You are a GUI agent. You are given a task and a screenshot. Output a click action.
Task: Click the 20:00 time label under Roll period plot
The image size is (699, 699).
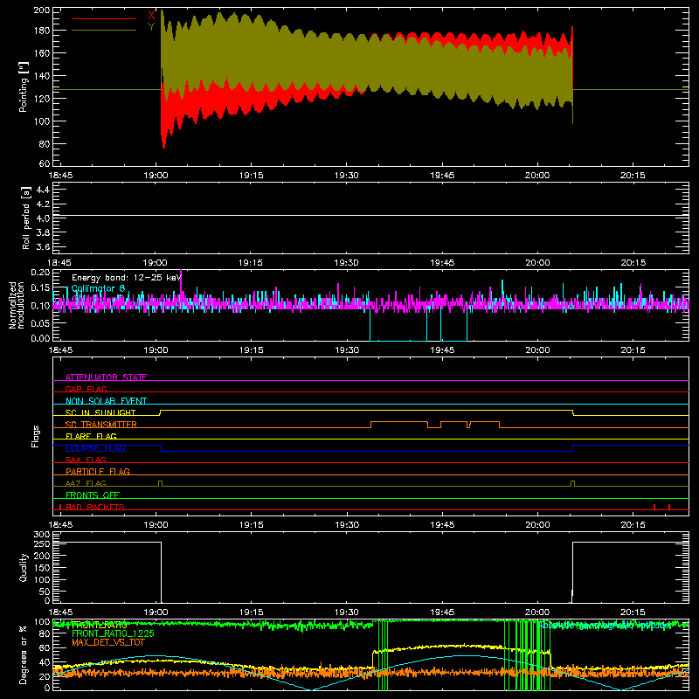point(537,263)
